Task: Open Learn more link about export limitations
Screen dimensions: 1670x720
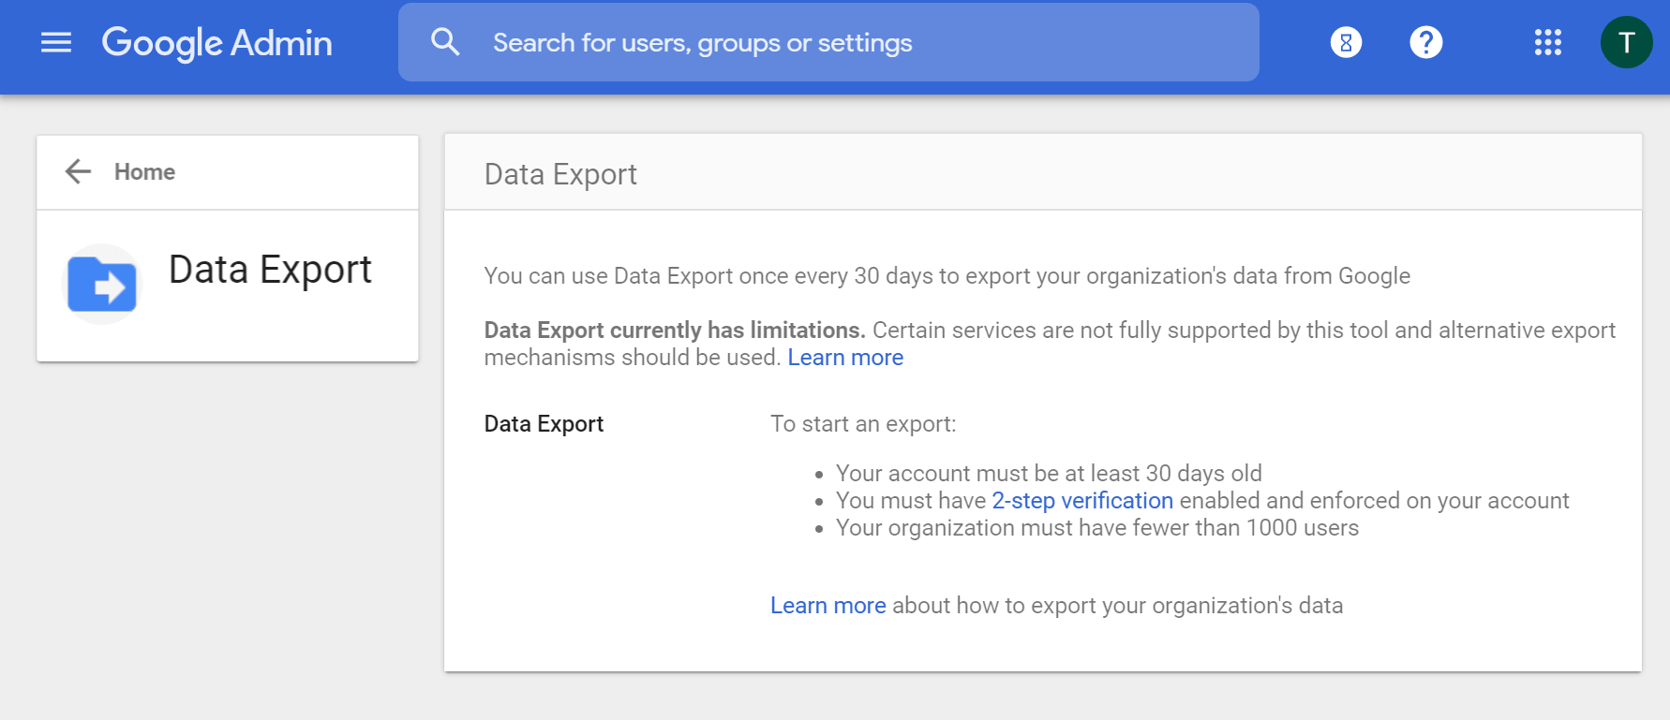Action: tap(845, 358)
